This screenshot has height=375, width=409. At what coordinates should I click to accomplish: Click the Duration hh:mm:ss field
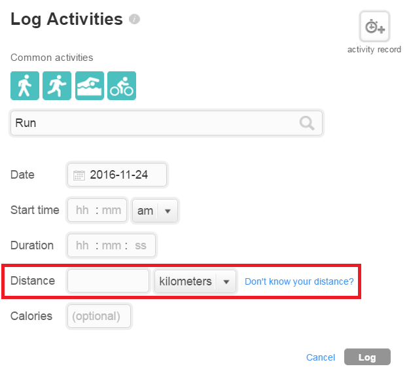tap(111, 245)
